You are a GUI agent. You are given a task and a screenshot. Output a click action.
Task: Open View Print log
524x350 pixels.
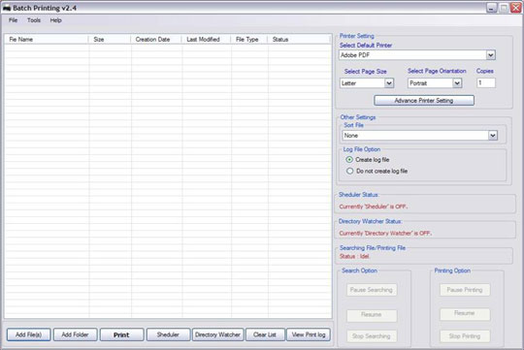(x=309, y=334)
